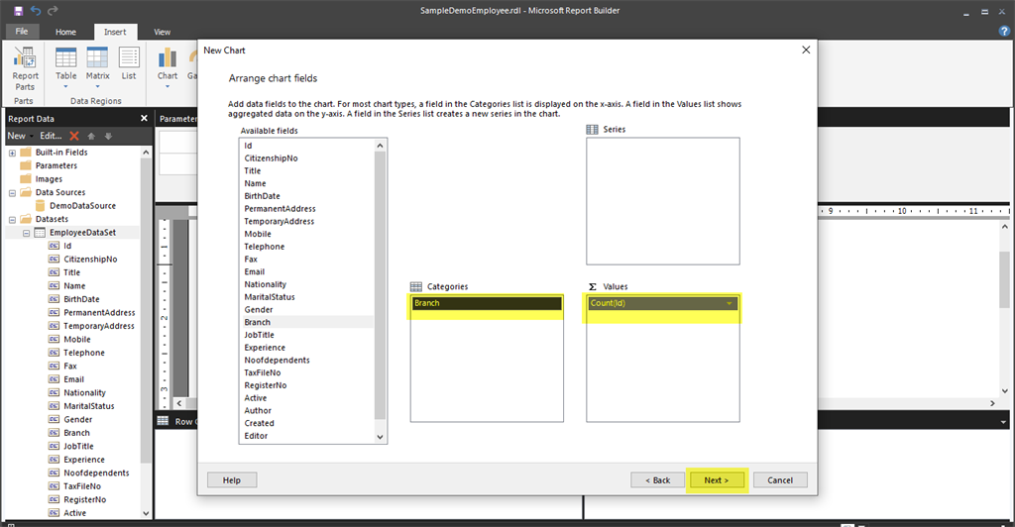1015x527 pixels.
Task: Click the Row Groups grid icon
Action: tap(164, 421)
